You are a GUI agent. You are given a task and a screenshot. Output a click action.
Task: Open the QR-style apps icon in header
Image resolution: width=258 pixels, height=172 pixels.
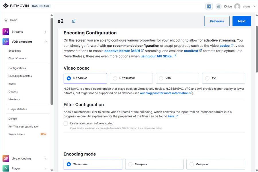(209, 7)
